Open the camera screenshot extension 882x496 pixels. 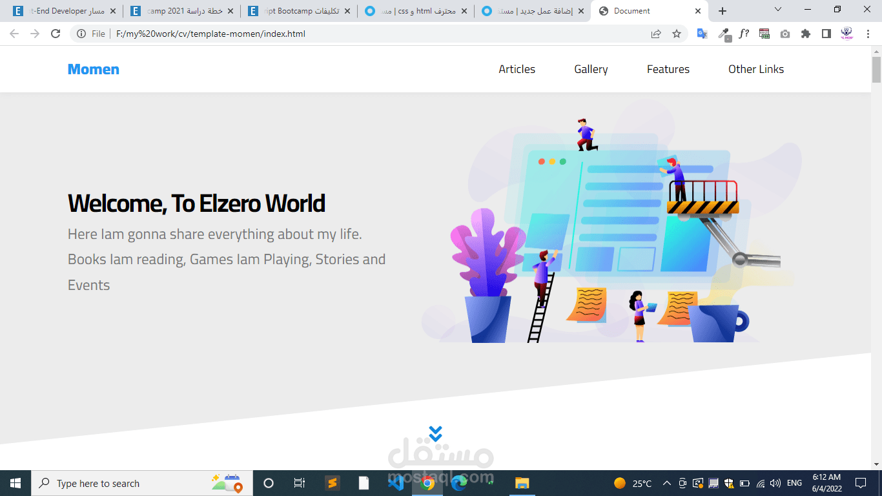(x=785, y=34)
